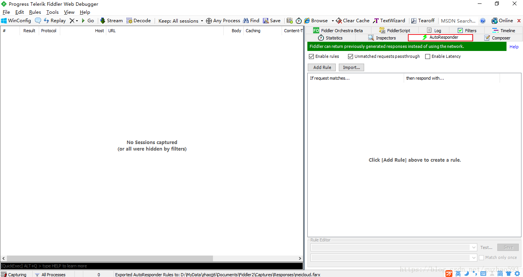Sort sessions by URL column
The image size is (523, 277).
click(165, 31)
